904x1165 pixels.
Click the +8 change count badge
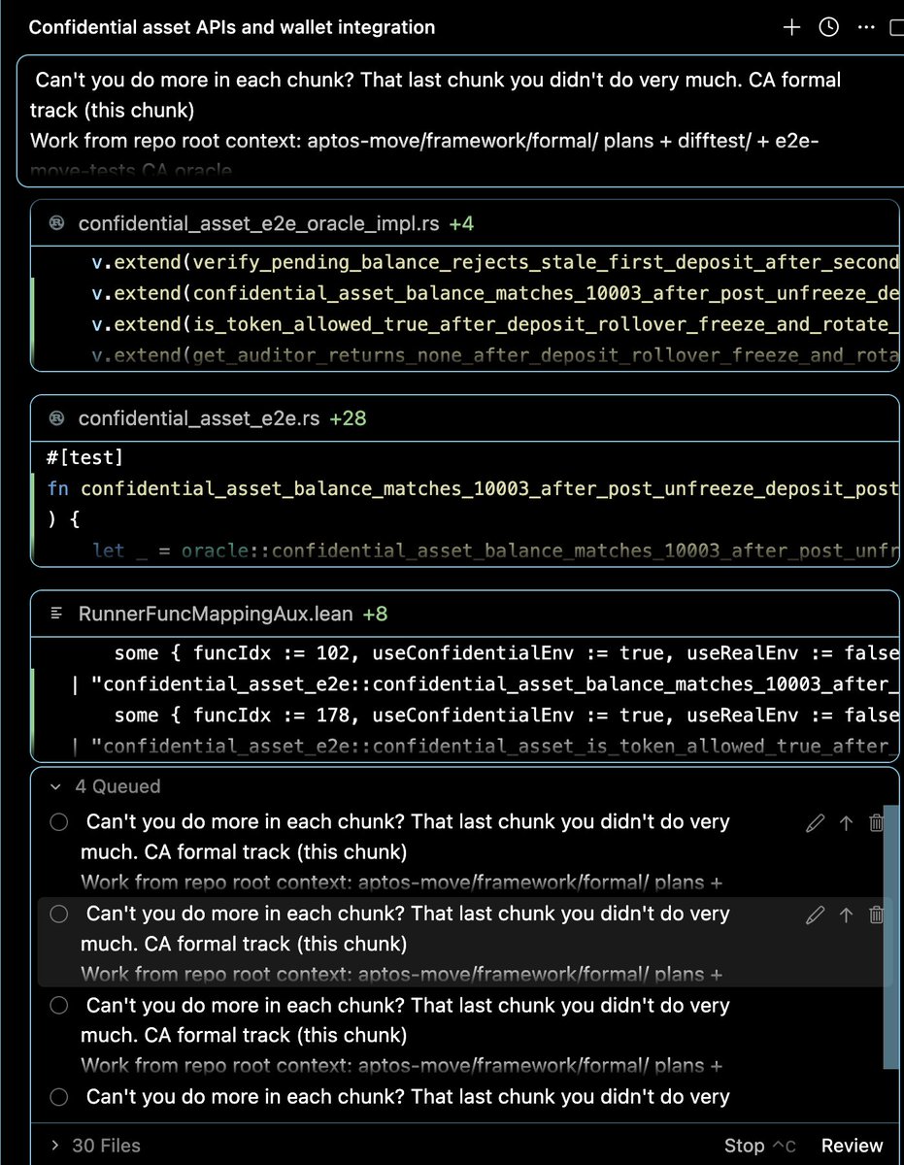[376, 614]
